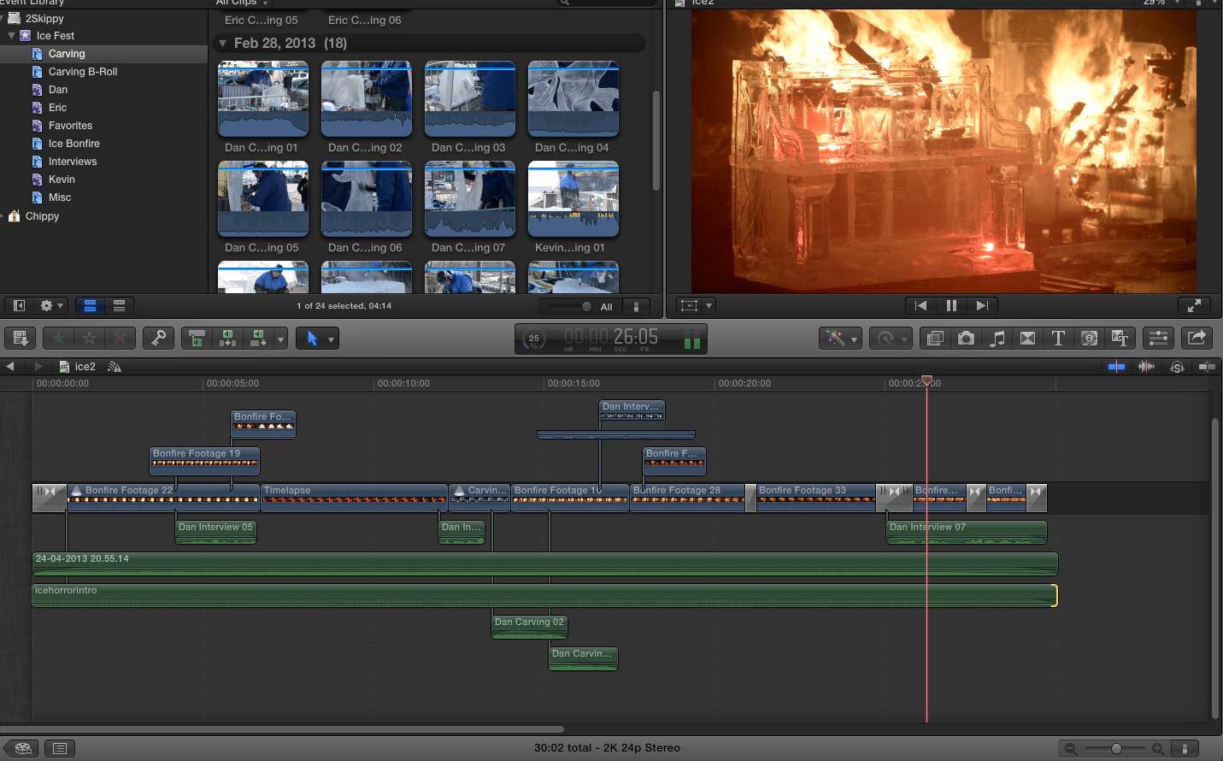
Task: Toggle video skimming in timeline
Action: pos(1116,367)
